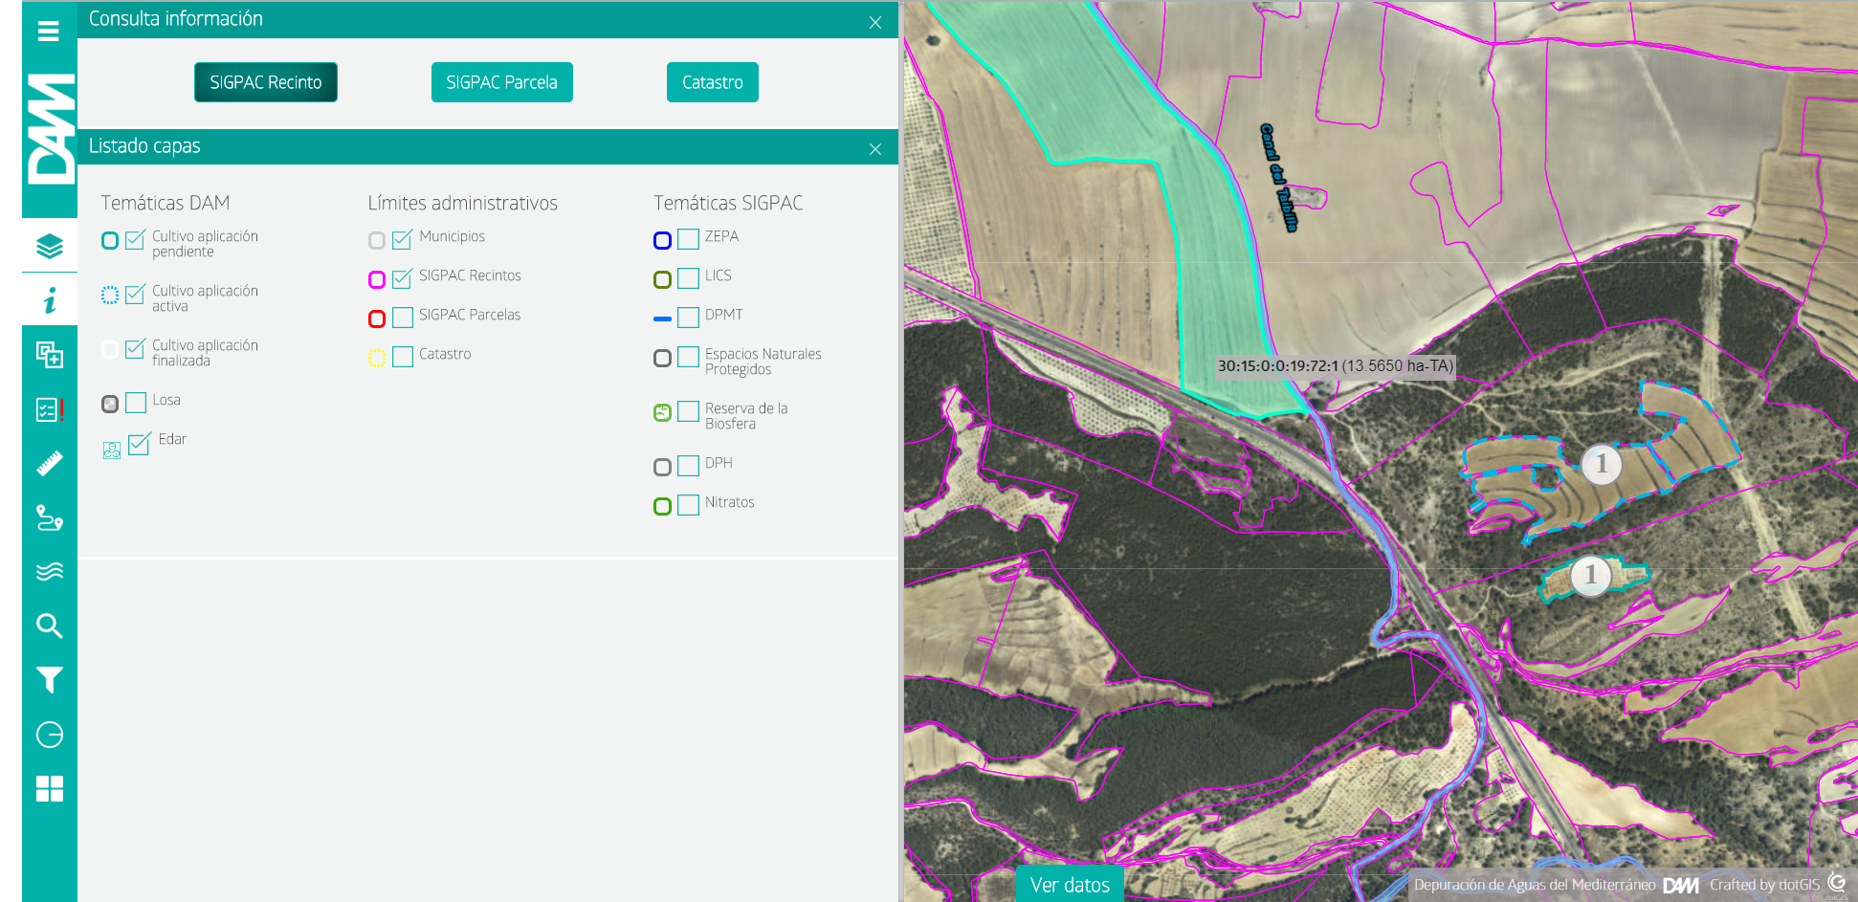Viewport: 1858px width, 902px height.
Task: Click the add layer sidebar icon
Action: pyautogui.click(x=49, y=355)
